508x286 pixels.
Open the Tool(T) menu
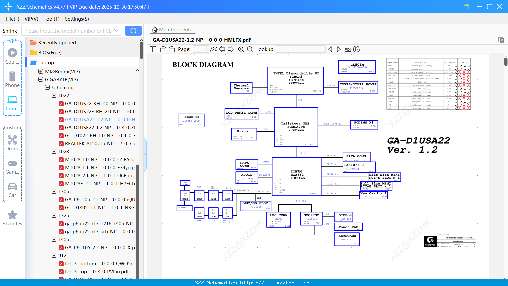pyautogui.click(x=52, y=19)
